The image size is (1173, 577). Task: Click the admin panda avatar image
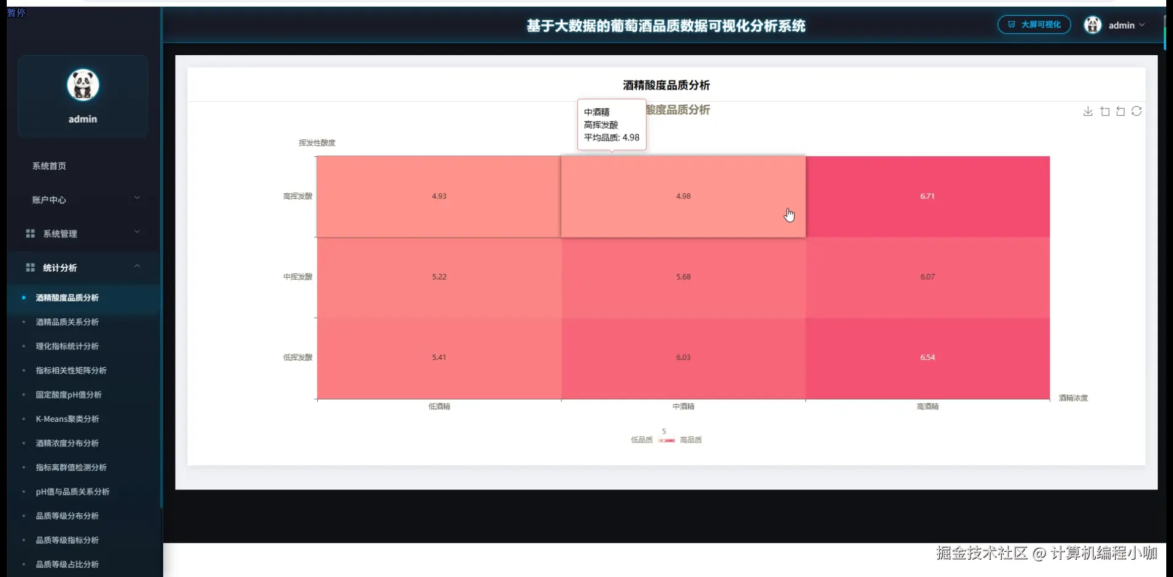coord(82,85)
